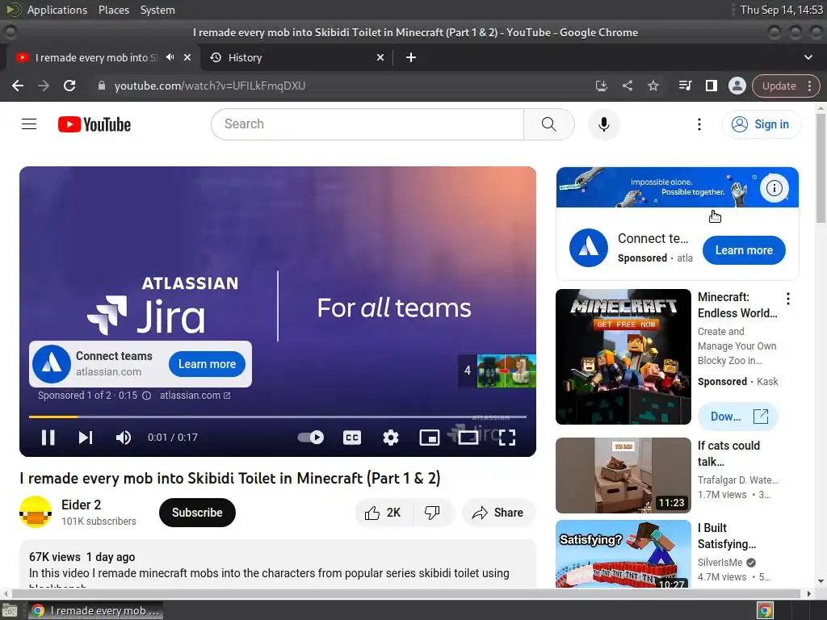The image size is (827, 620).
Task: Start voice search with microphone icon
Action: pyautogui.click(x=604, y=124)
